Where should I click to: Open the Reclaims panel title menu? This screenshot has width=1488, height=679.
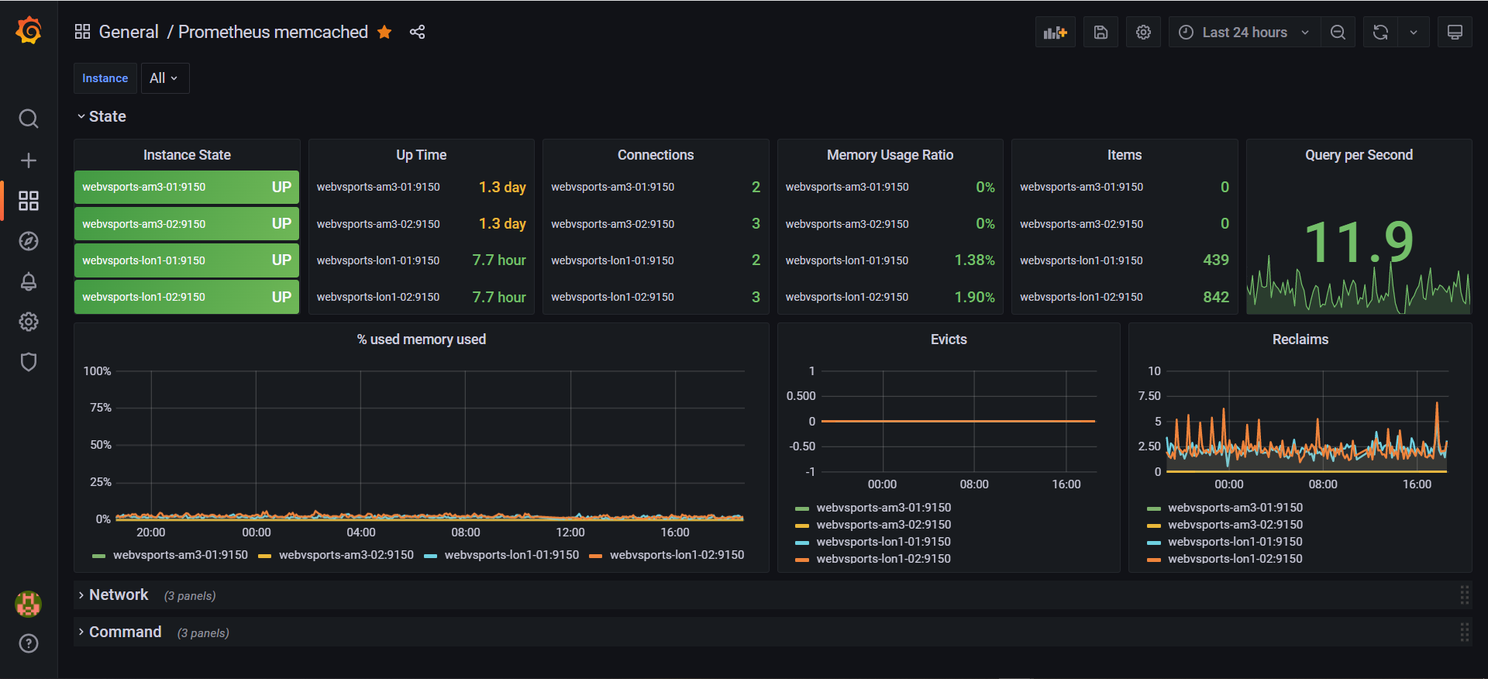coord(1300,339)
